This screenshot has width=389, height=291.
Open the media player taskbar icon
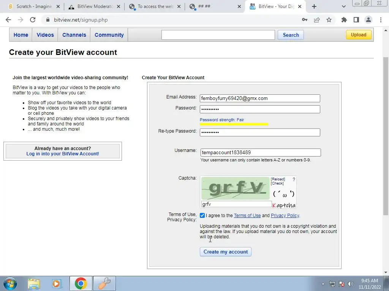pyautogui.click(x=57, y=283)
